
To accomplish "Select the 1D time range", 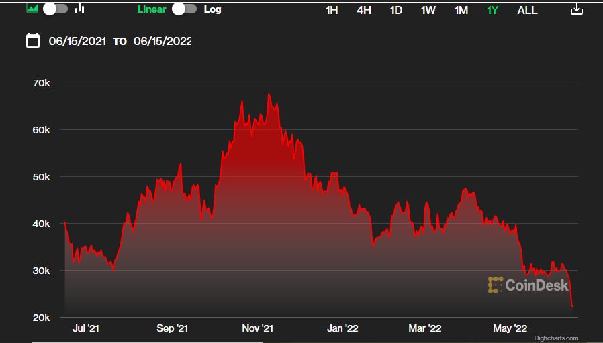I will (x=396, y=11).
